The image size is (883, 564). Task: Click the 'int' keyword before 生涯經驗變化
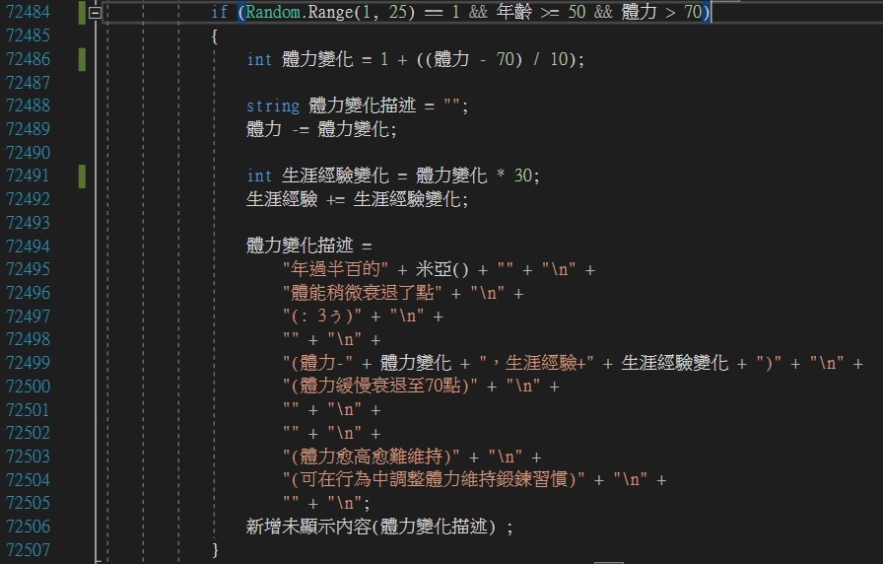[x=259, y=176]
